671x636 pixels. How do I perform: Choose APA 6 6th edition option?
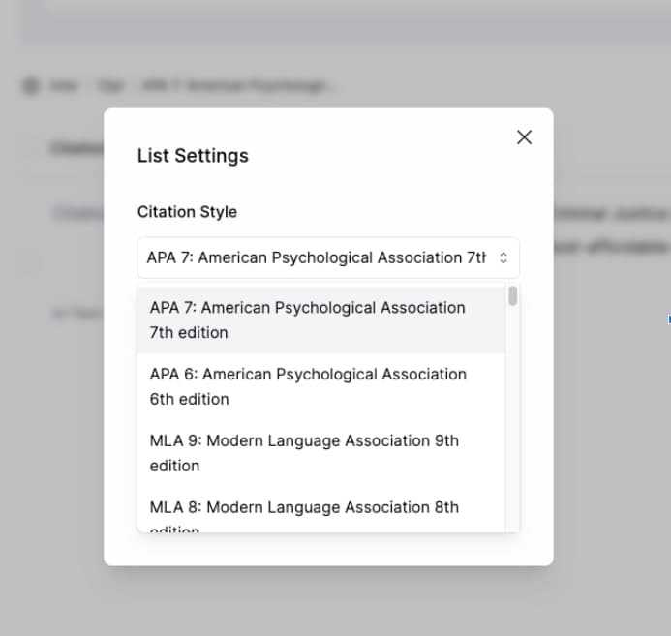pos(320,386)
